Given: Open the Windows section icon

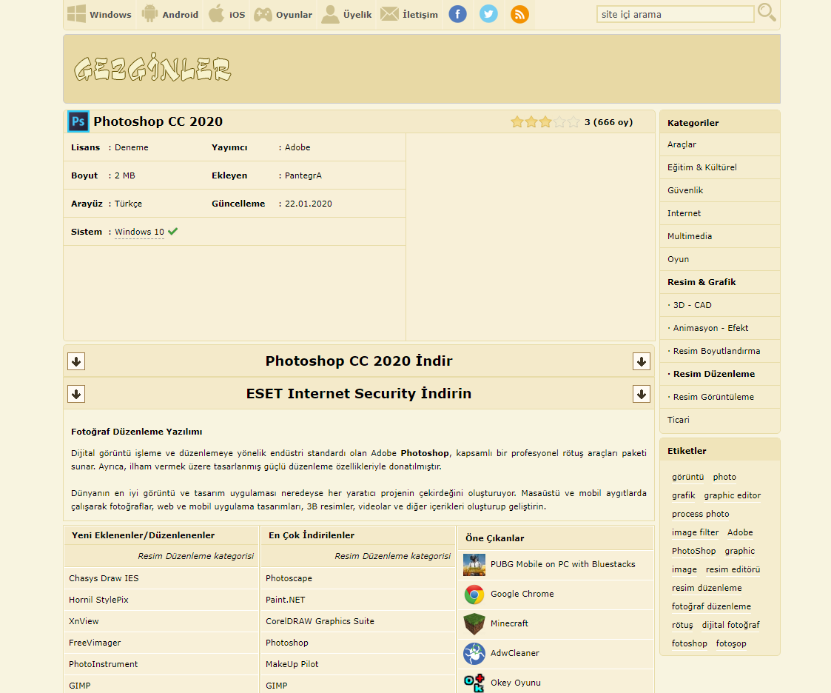Looking at the screenshot, I should pyautogui.click(x=76, y=14).
